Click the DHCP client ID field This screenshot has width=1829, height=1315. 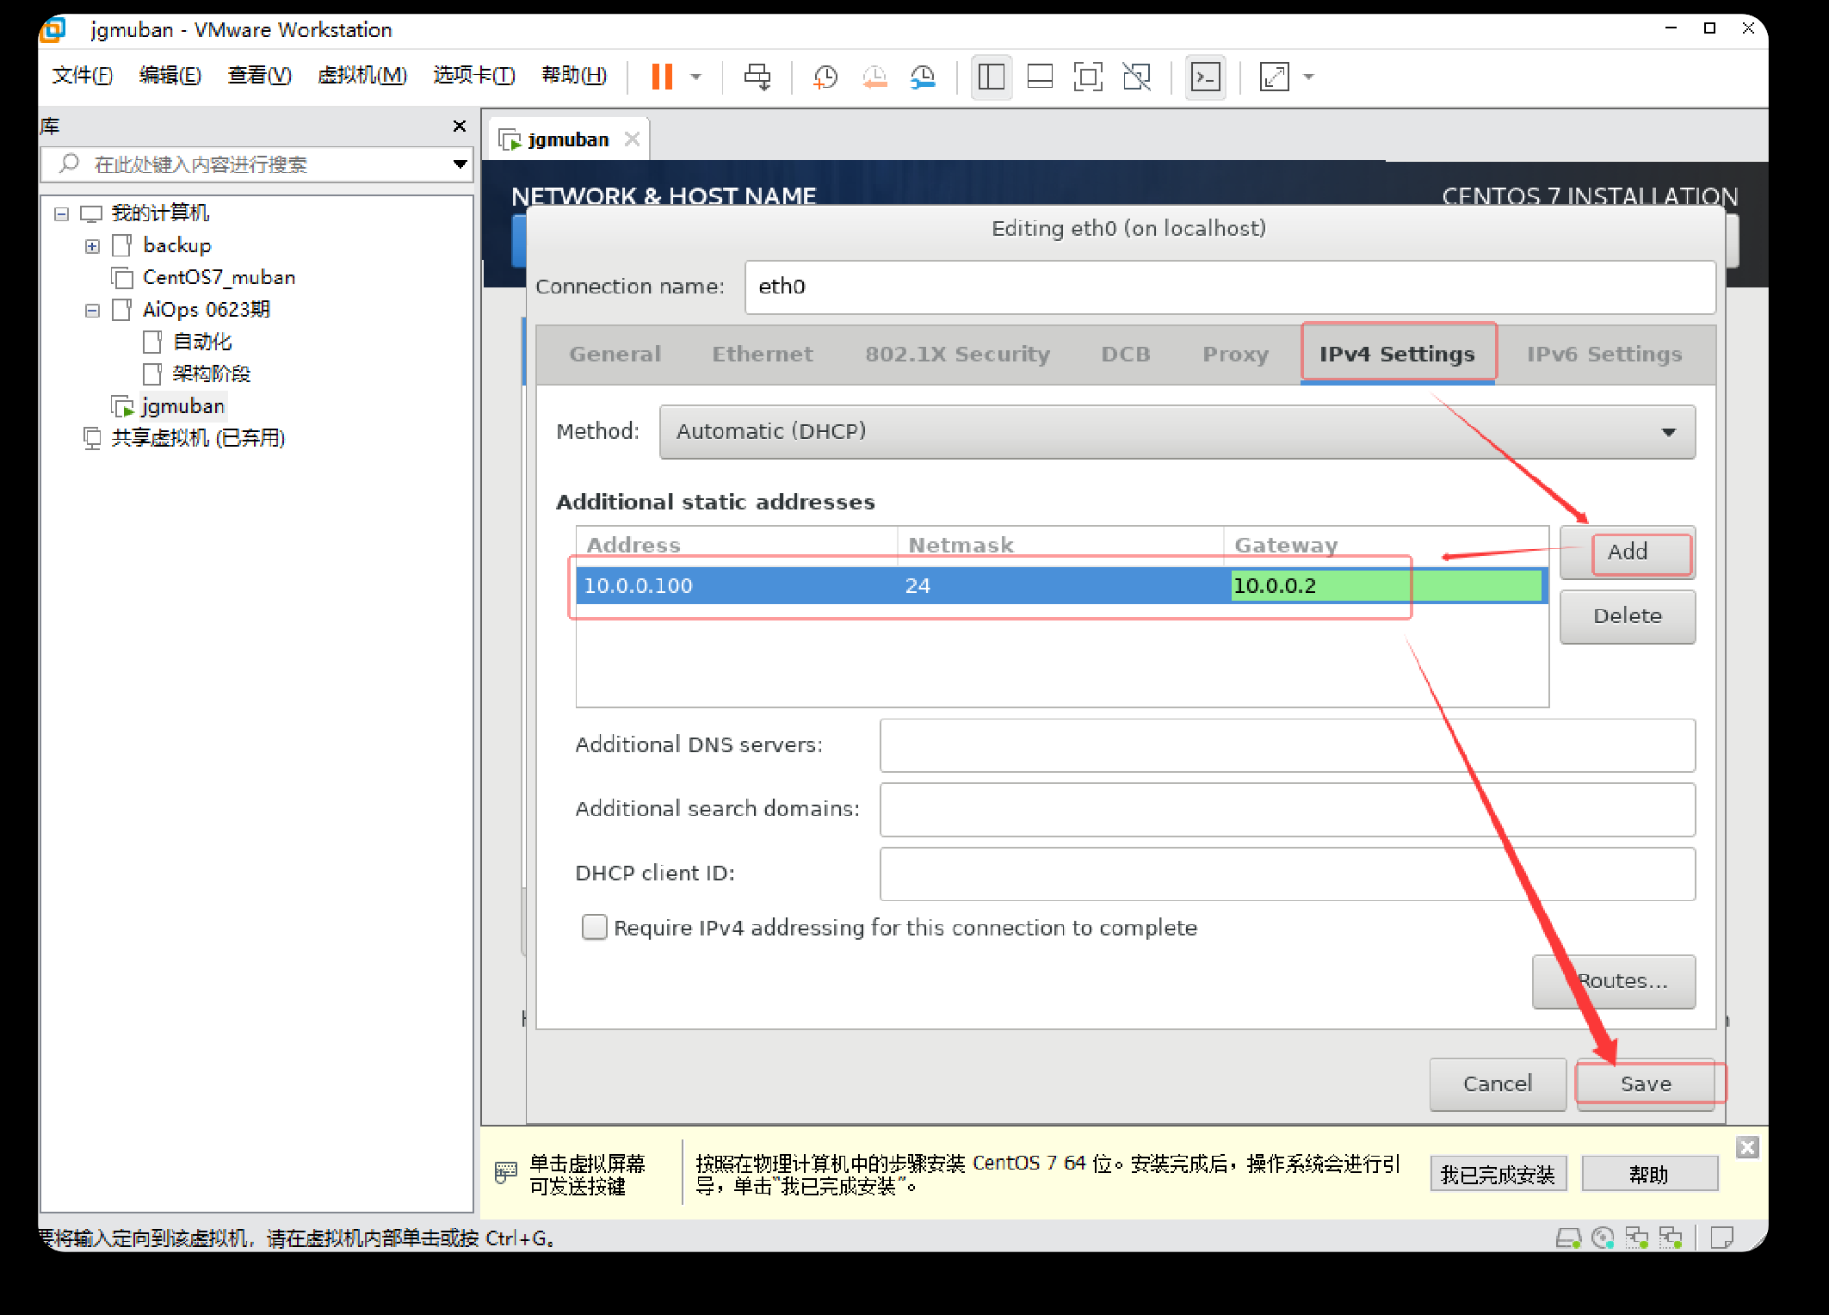(x=1288, y=874)
